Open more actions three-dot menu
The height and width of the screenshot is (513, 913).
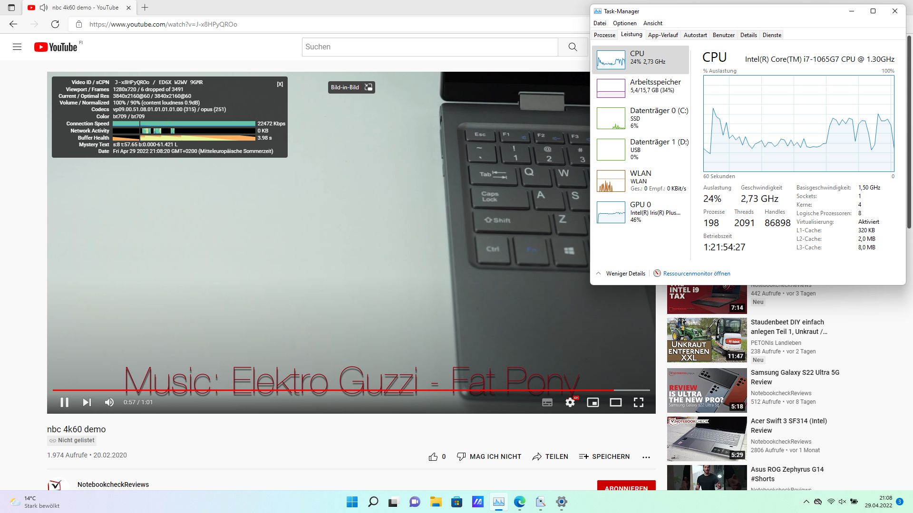[646, 457]
